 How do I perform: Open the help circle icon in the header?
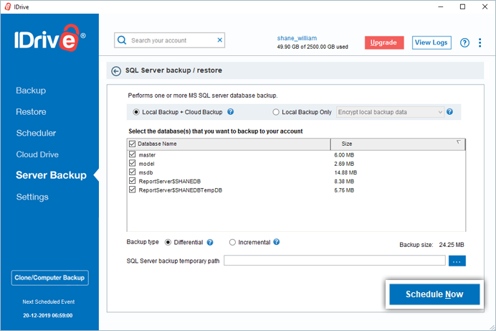point(464,42)
